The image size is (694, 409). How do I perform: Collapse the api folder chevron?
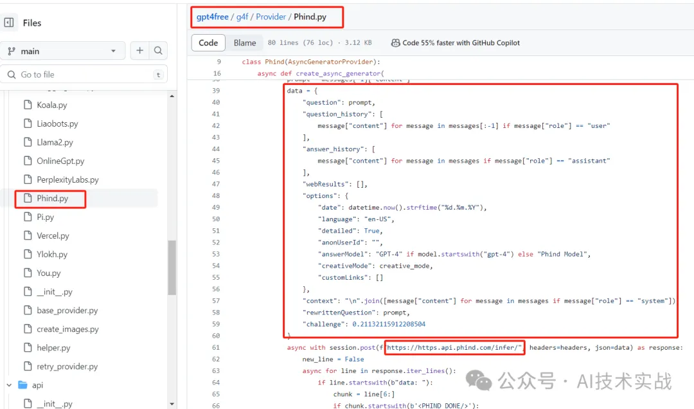point(9,385)
